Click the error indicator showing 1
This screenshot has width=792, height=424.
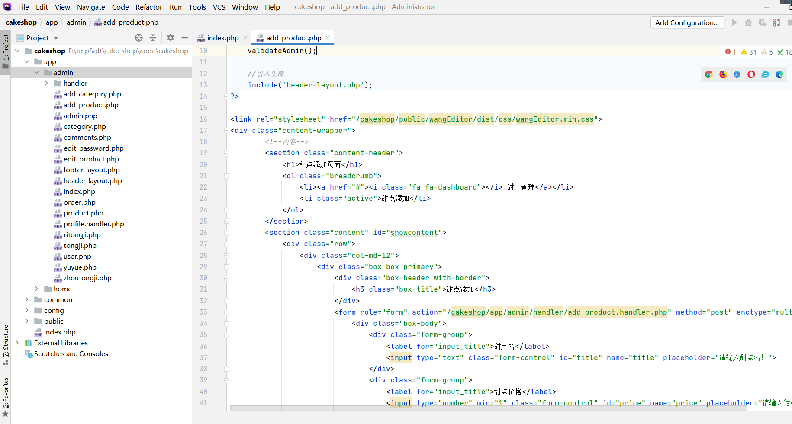coord(731,52)
